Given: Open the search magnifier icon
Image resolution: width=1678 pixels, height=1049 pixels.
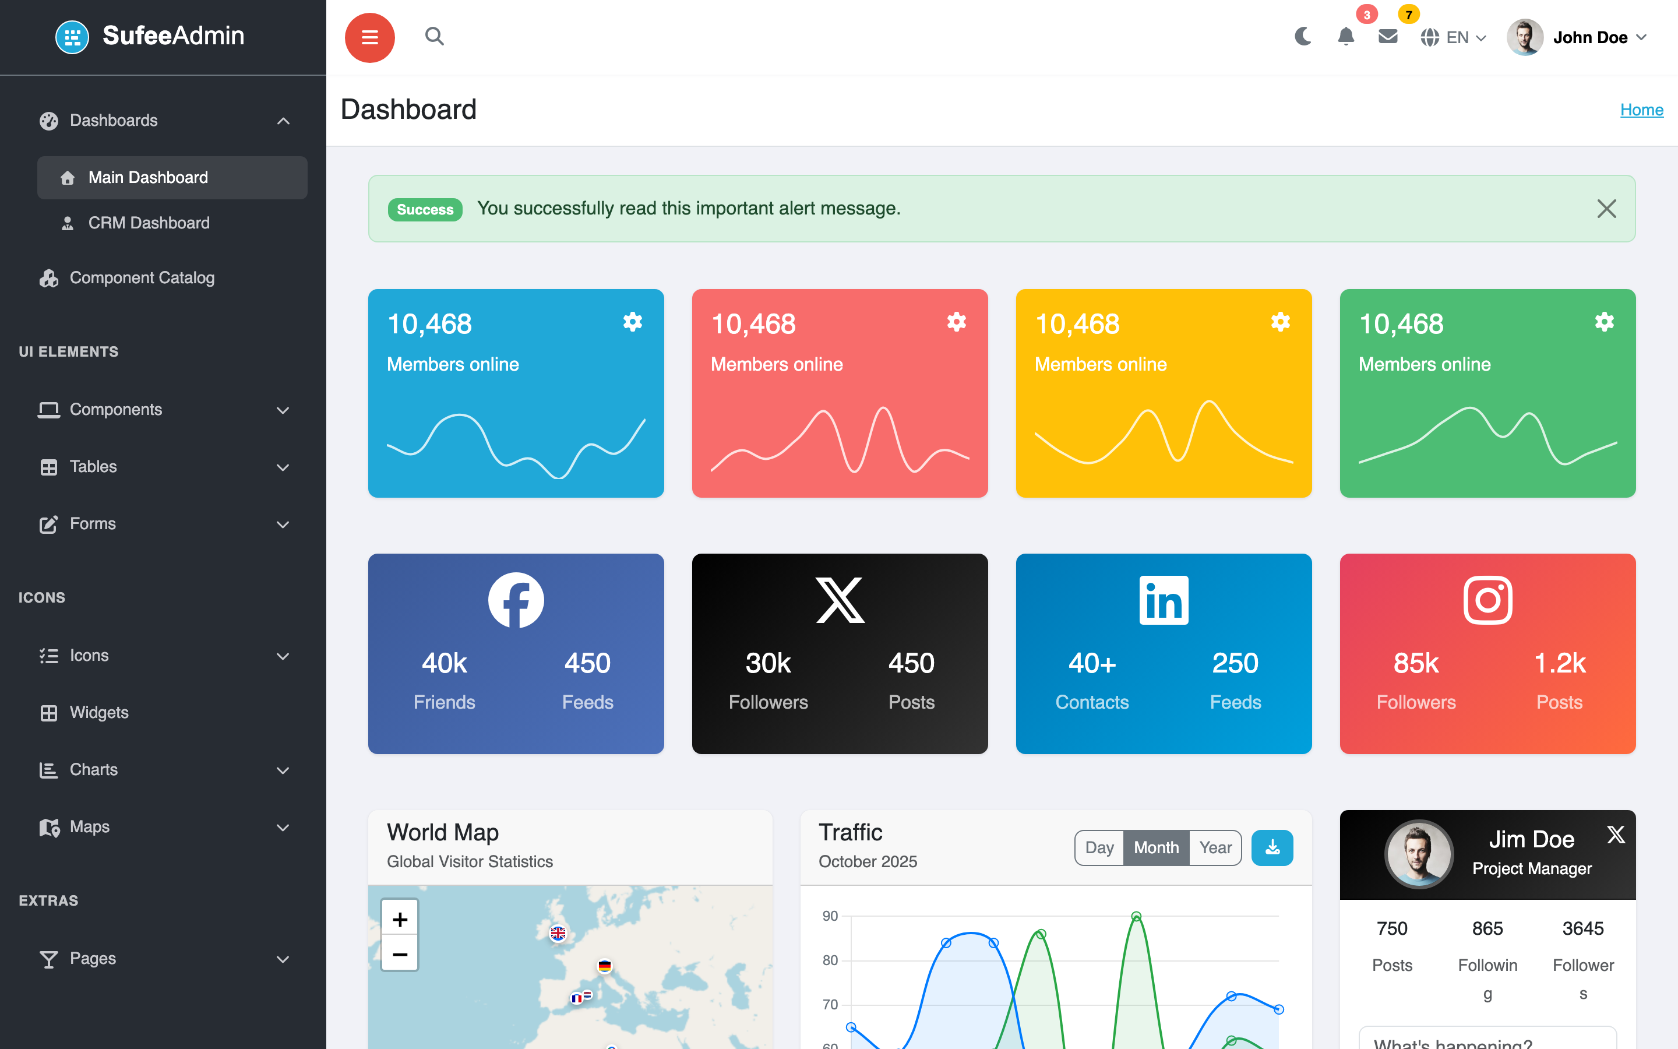Looking at the screenshot, I should 434,36.
